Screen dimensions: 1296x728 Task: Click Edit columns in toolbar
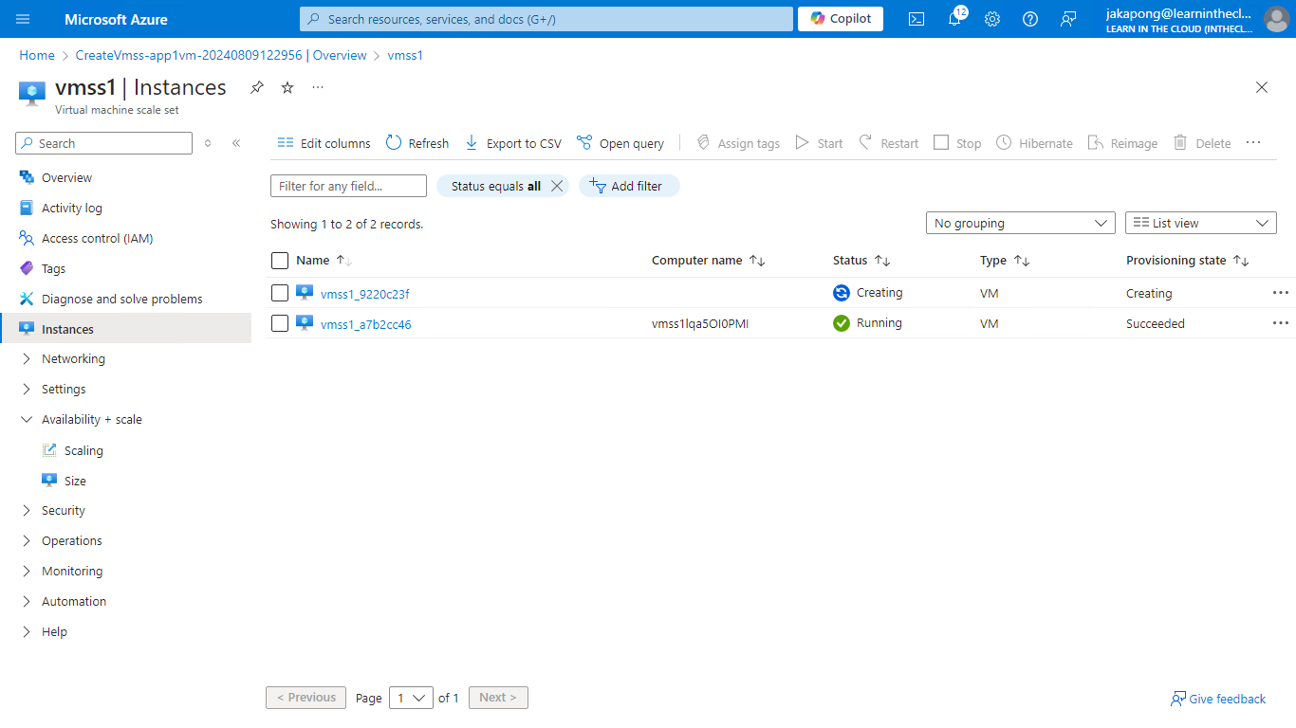324,143
